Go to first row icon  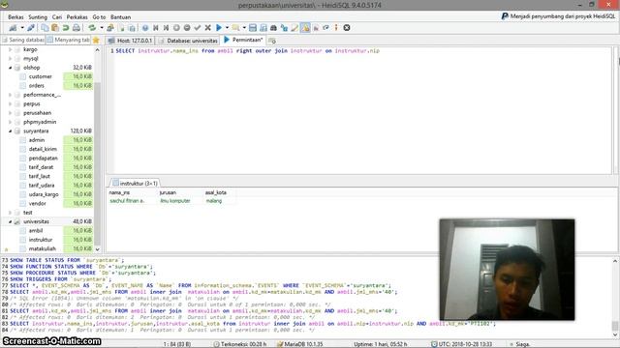pos(156,28)
